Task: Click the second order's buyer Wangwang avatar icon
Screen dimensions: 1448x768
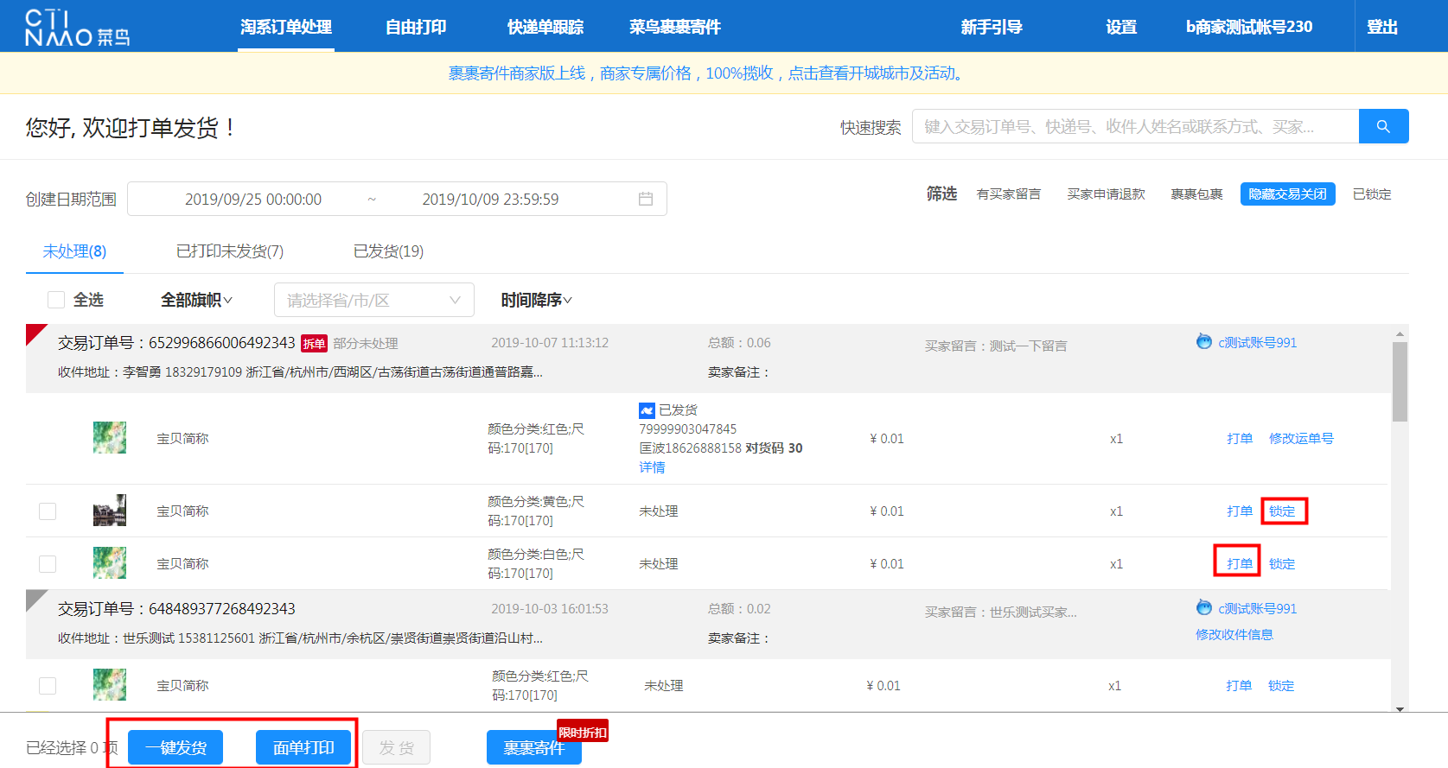Action: pyautogui.click(x=1203, y=608)
